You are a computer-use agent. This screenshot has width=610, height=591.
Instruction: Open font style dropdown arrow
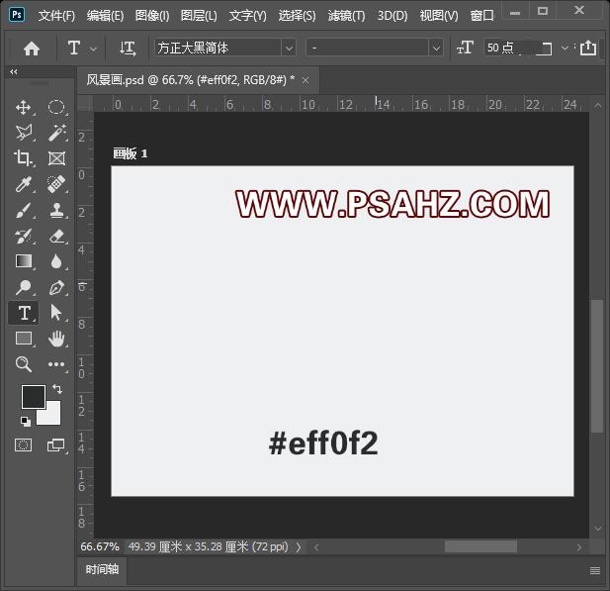click(x=436, y=49)
